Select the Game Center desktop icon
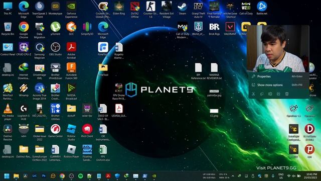This screenshot has width=321, height=181. point(56,131)
